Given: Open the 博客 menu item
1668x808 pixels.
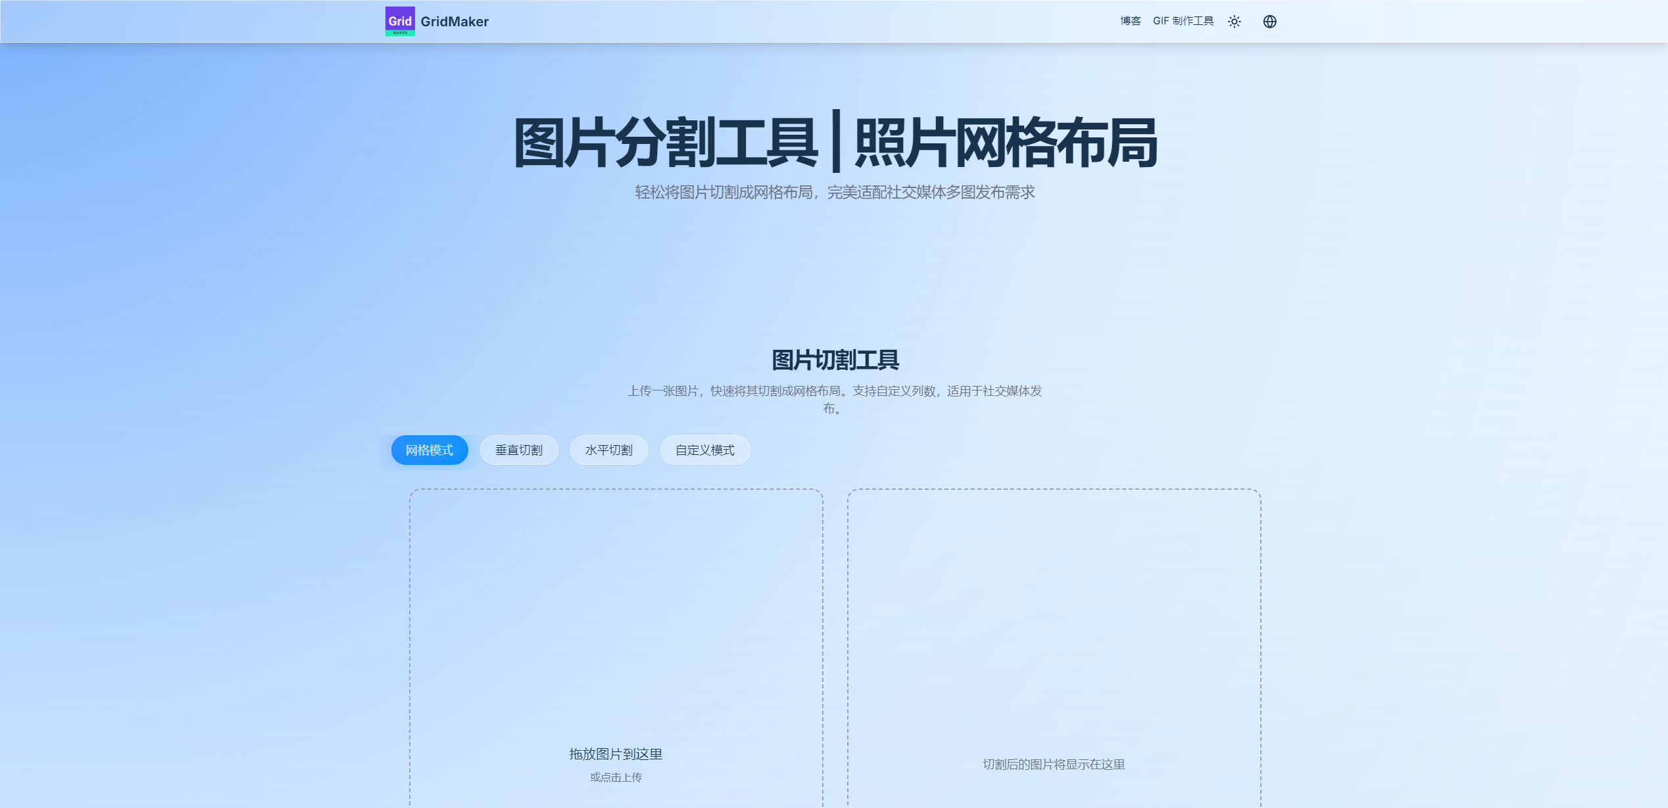Looking at the screenshot, I should point(1129,21).
